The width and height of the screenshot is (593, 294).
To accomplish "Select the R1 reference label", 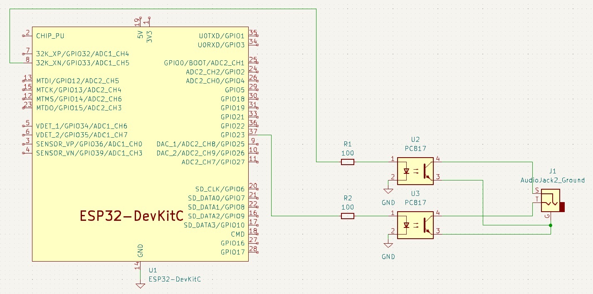I will coord(348,144).
